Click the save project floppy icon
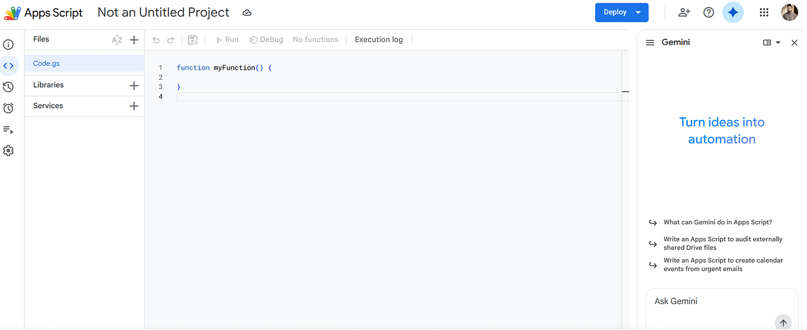Image resolution: width=807 pixels, height=330 pixels. pos(193,40)
